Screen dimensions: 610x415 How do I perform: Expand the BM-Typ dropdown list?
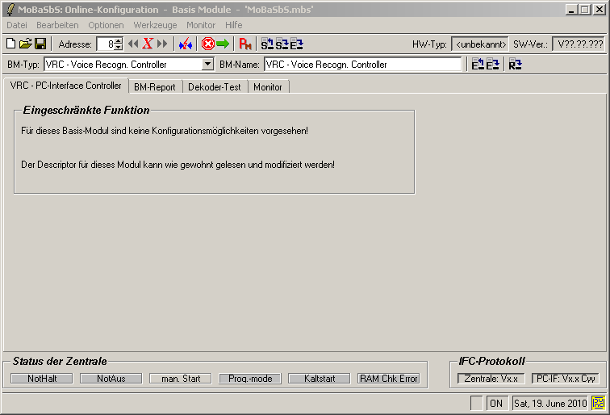click(207, 65)
